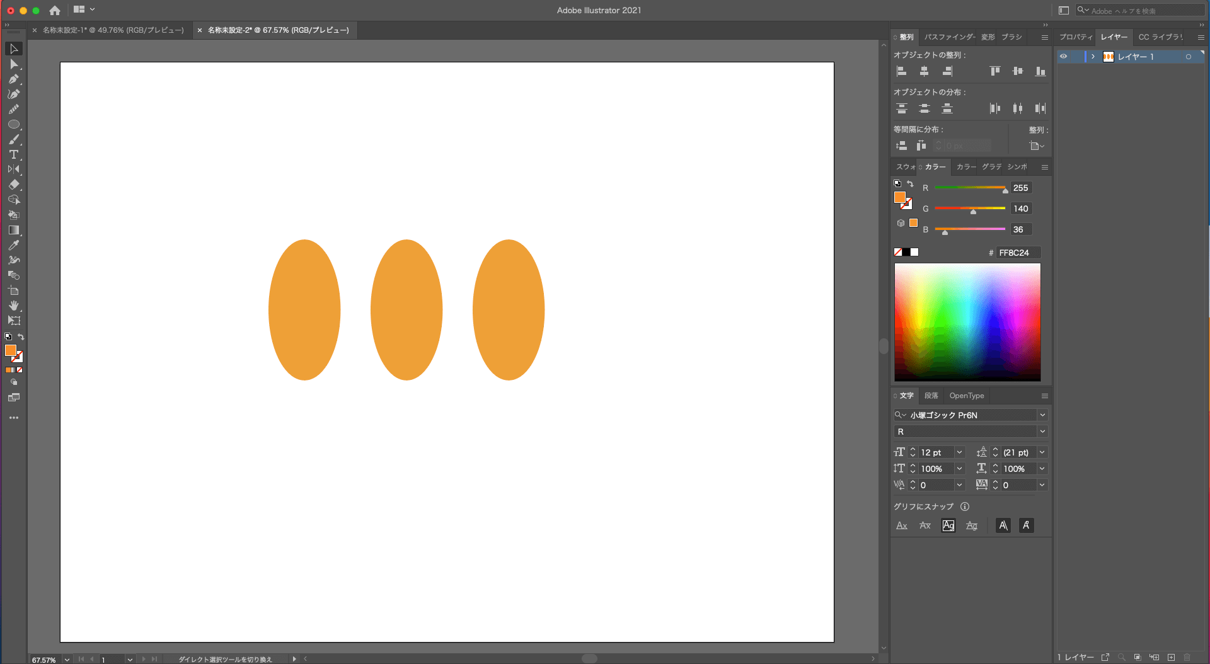Toggle anchor point glyph snap

(x=1027, y=525)
